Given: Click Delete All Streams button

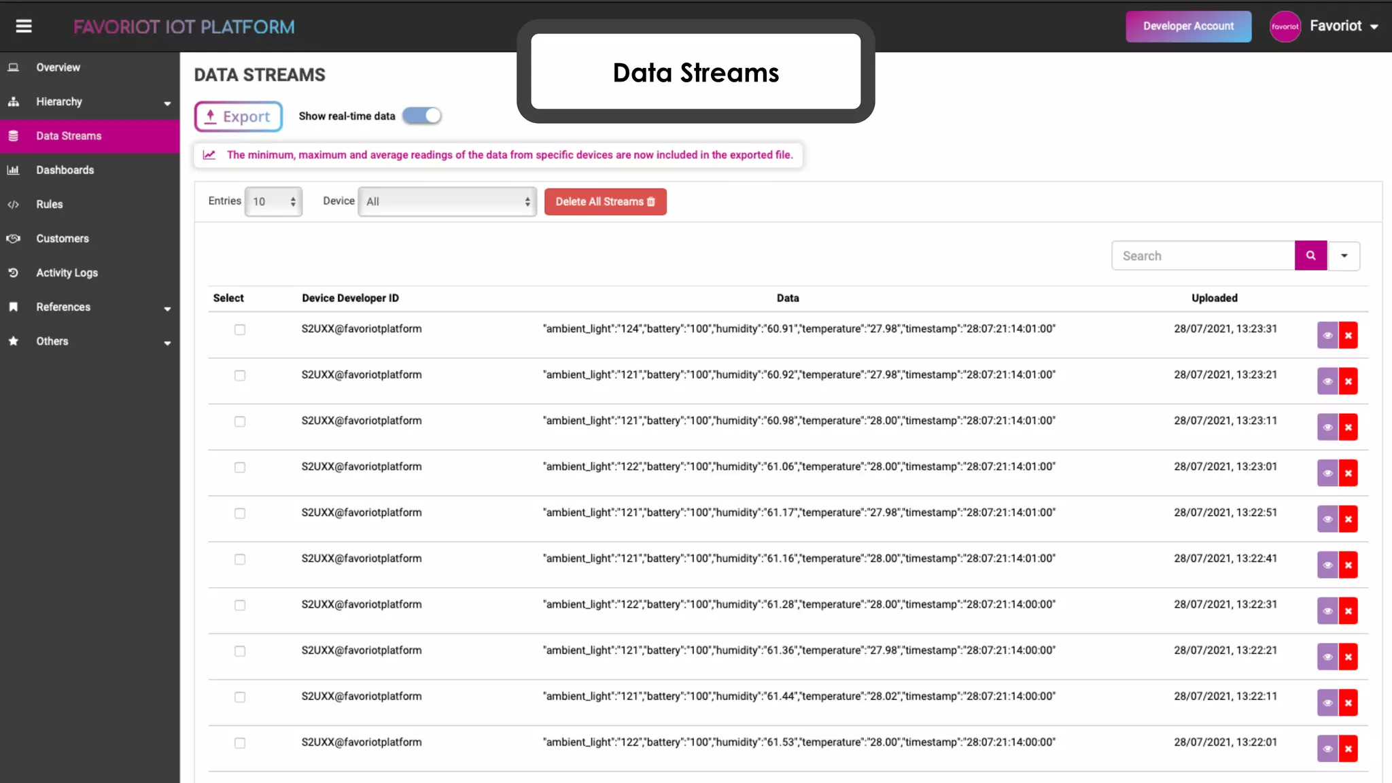Looking at the screenshot, I should coord(605,201).
